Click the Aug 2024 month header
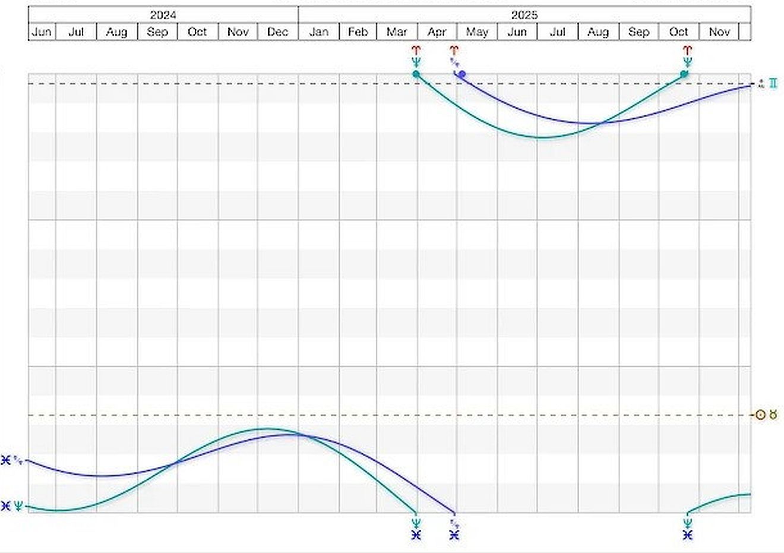 click(117, 32)
